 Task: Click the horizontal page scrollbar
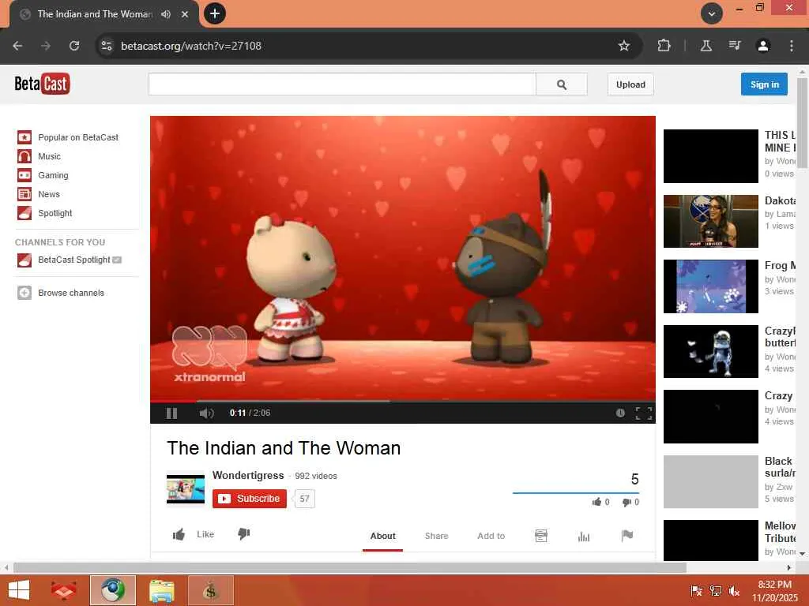[350, 567]
